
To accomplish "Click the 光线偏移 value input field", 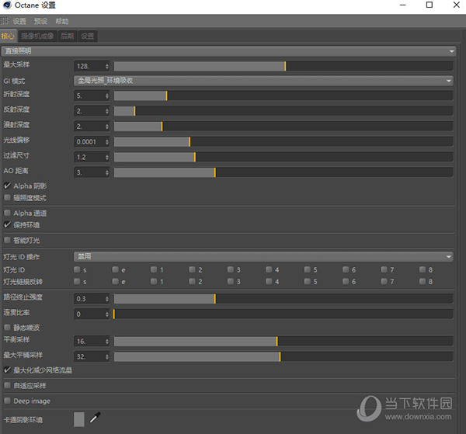I will tap(88, 141).
